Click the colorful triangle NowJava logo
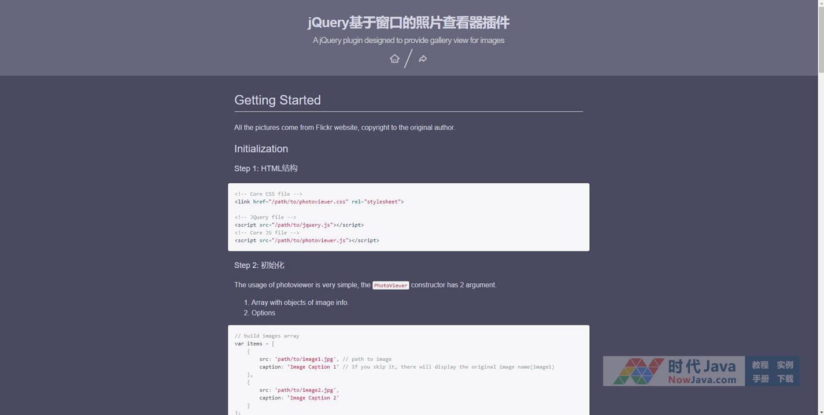 click(x=638, y=371)
